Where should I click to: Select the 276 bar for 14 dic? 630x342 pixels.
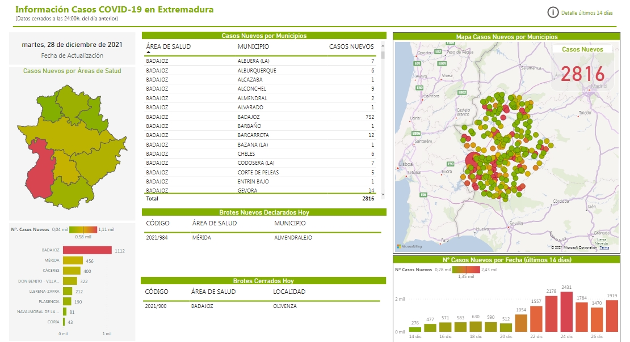(x=415, y=329)
